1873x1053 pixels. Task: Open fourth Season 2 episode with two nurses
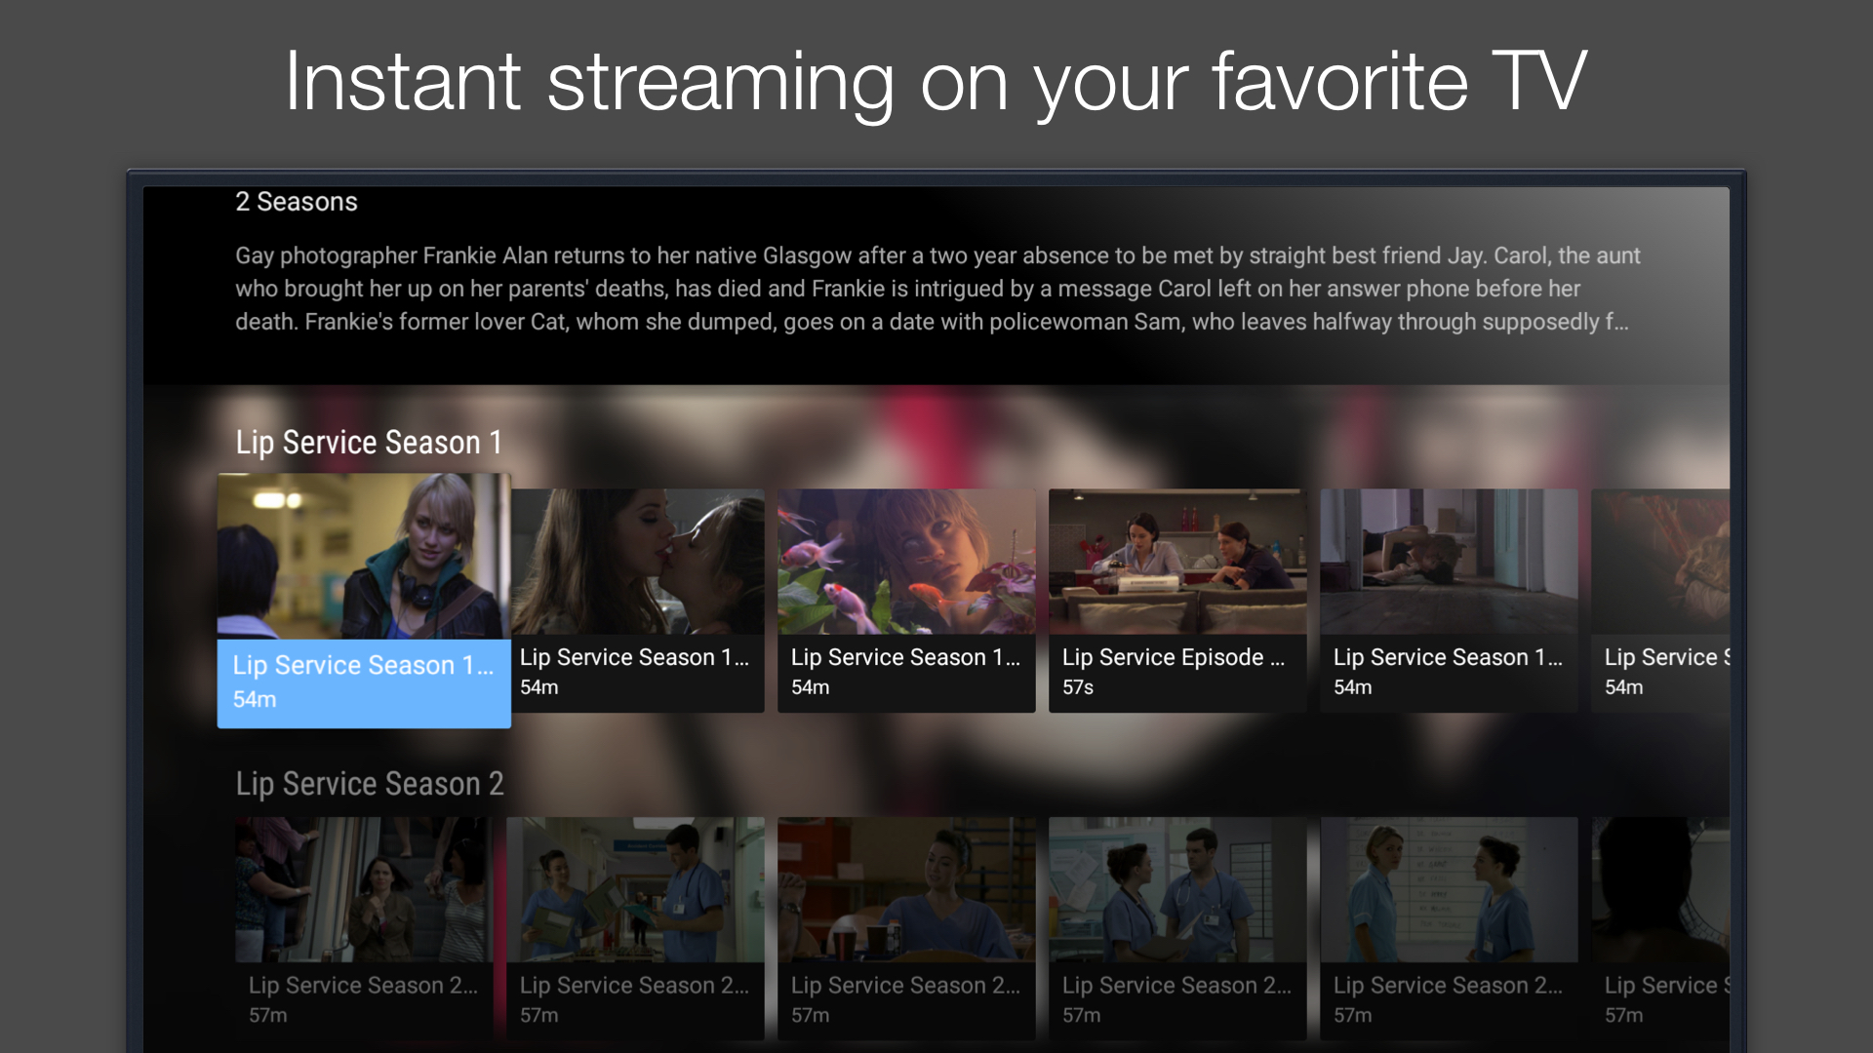click(x=1177, y=890)
